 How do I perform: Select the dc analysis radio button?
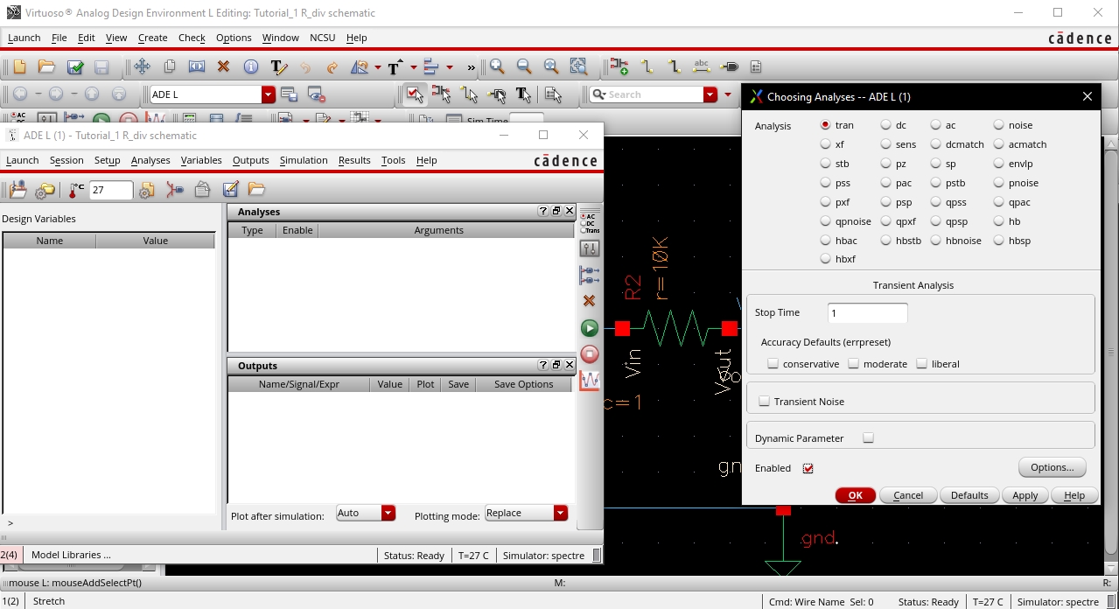point(886,125)
